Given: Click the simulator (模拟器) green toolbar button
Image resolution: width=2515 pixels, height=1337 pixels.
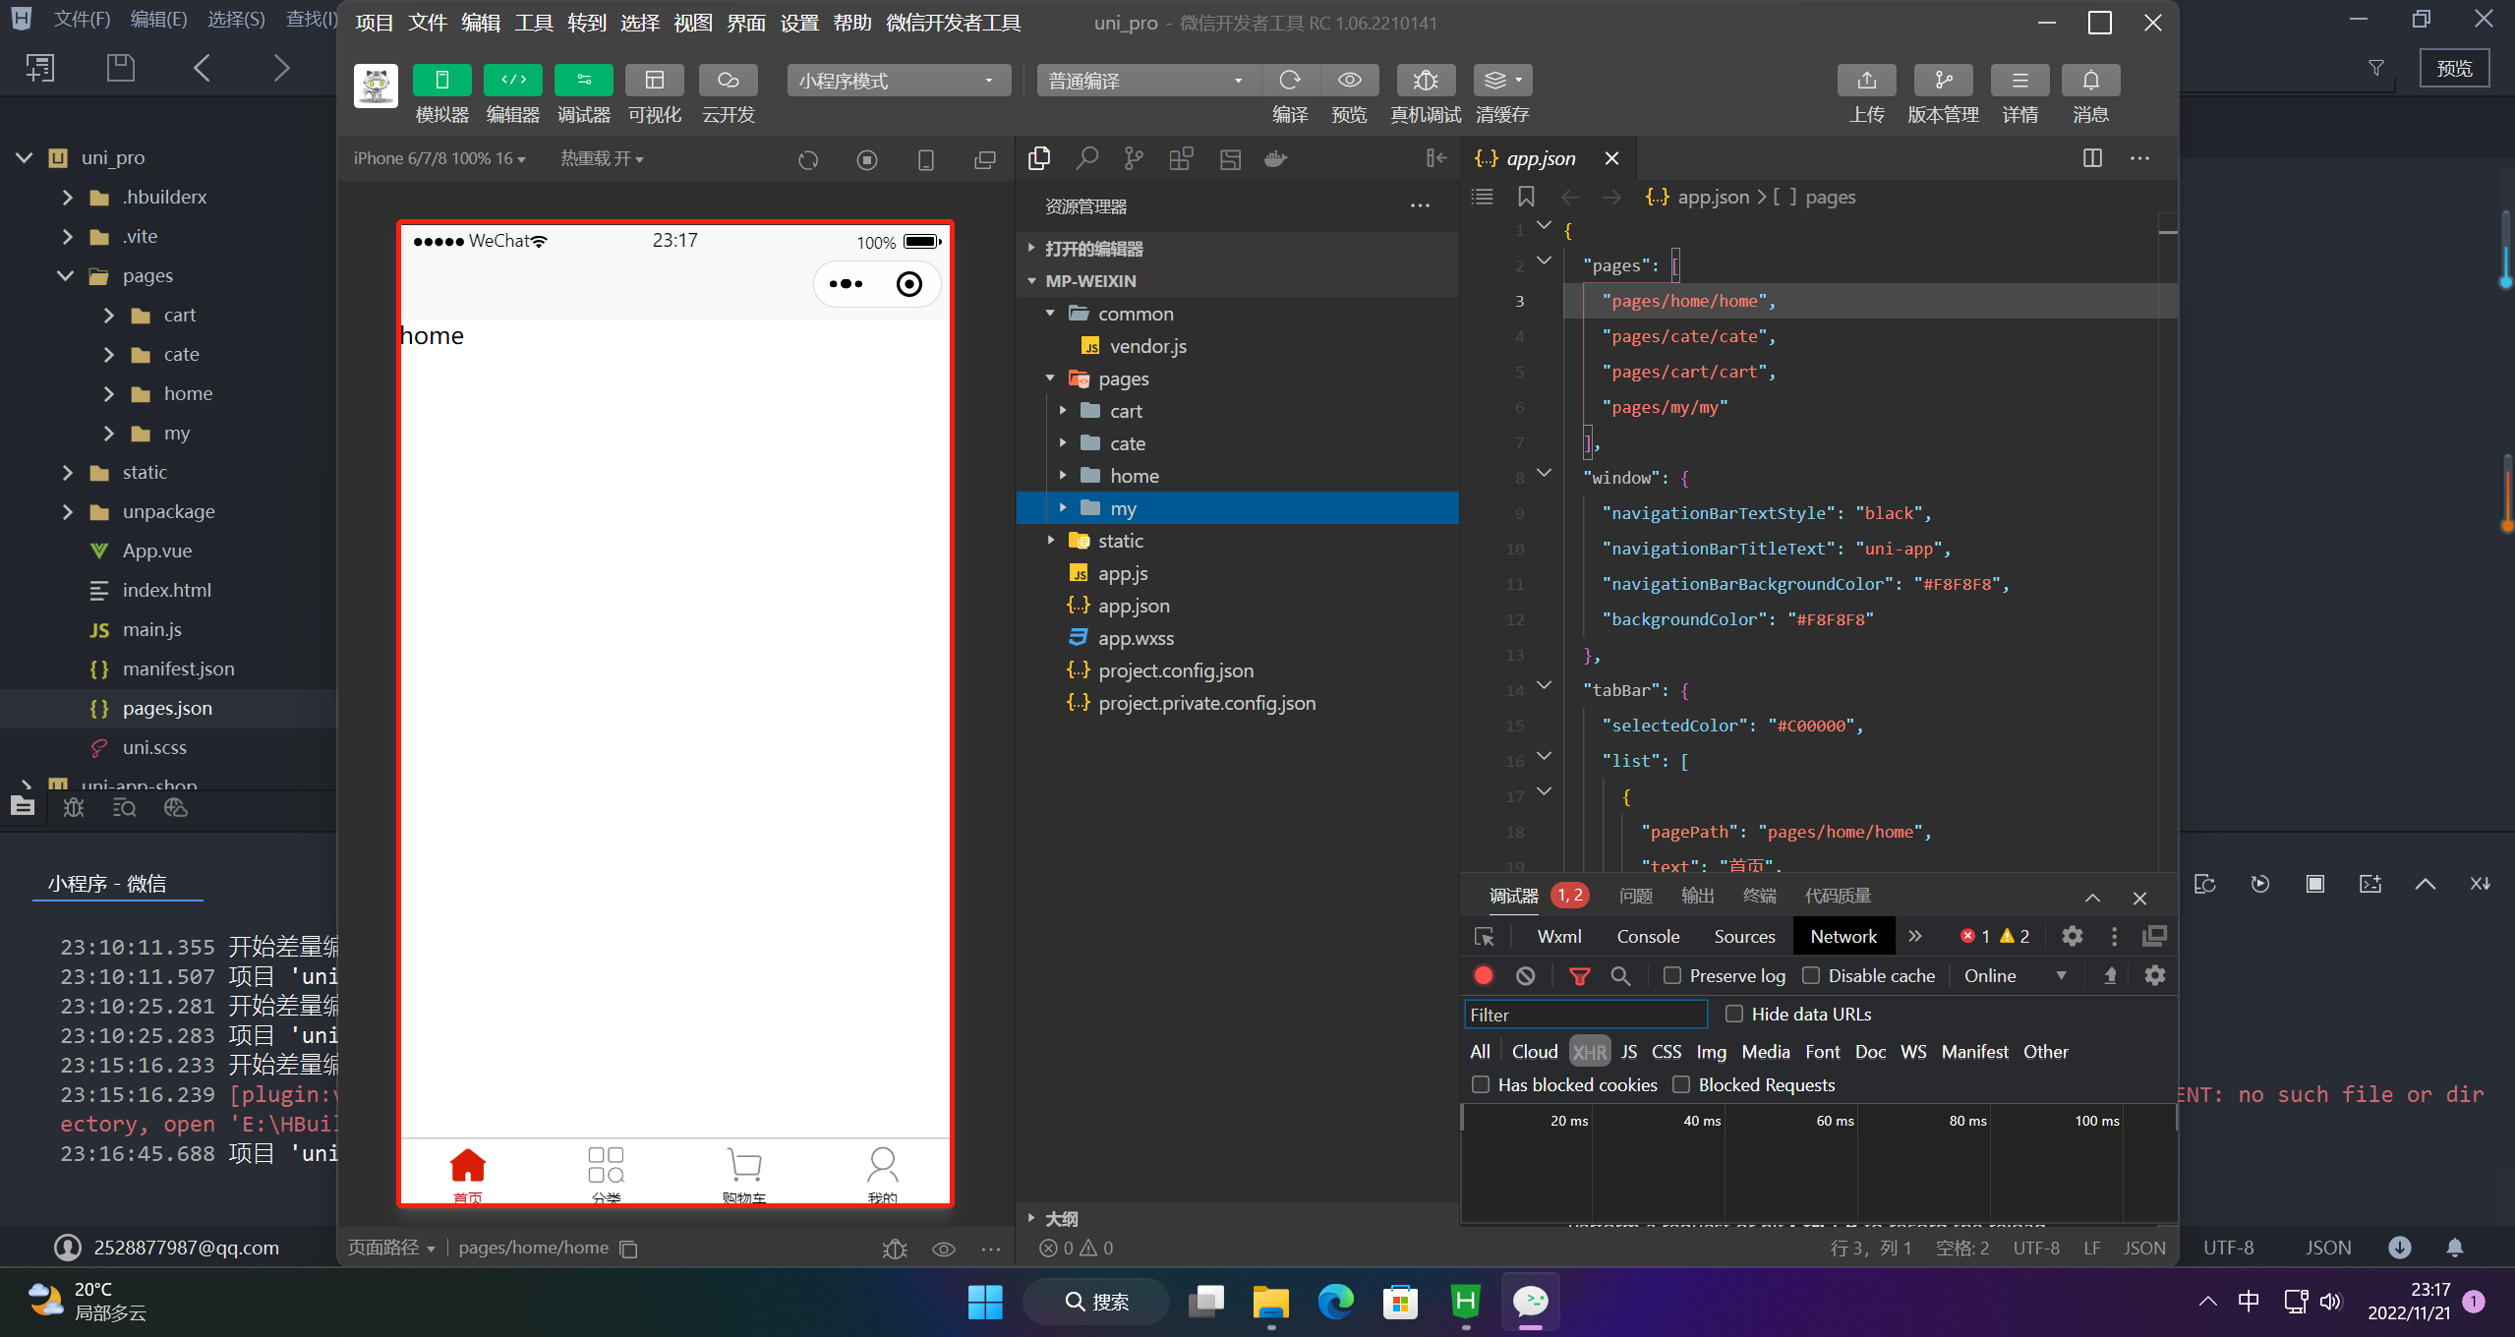Looking at the screenshot, I should pos(441,81).
